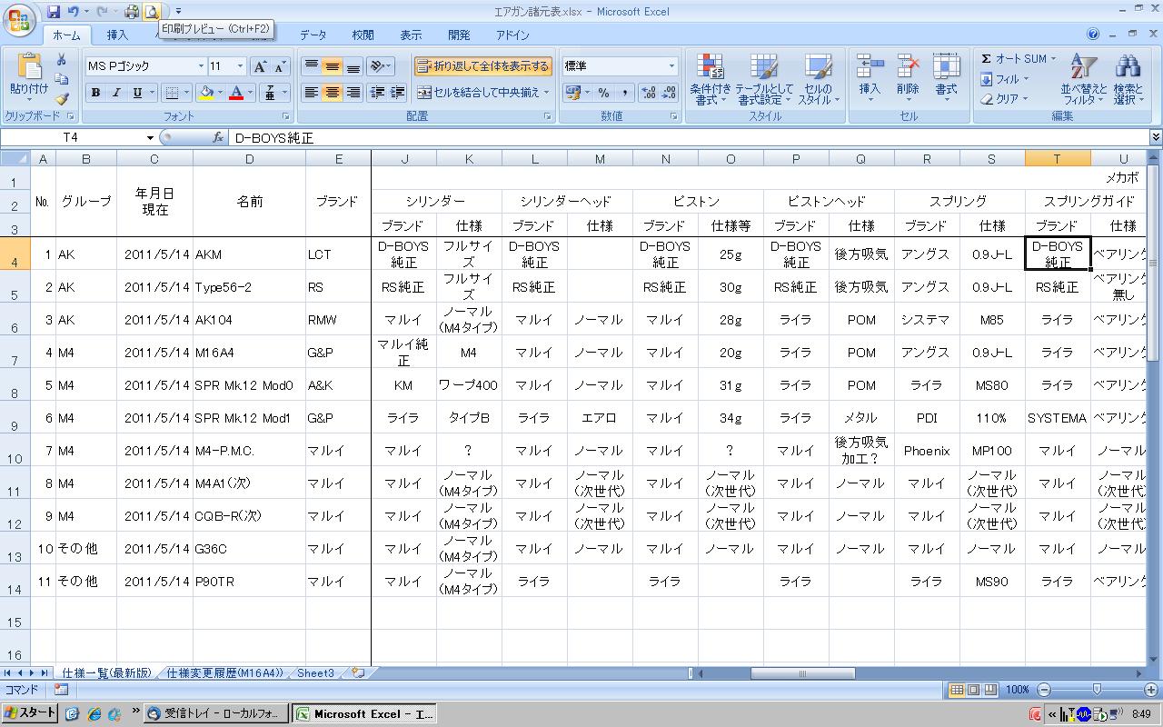Increase indent
1163x727 pixels.
click(x=397, y=93)
